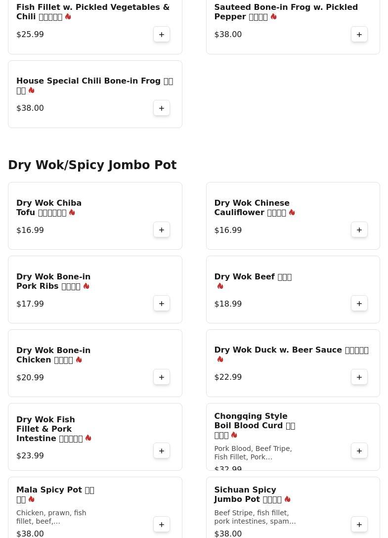Add Chongqing Style Boil Blood Curd
Viewport: 388px width, 538px height.
[359, 451]
